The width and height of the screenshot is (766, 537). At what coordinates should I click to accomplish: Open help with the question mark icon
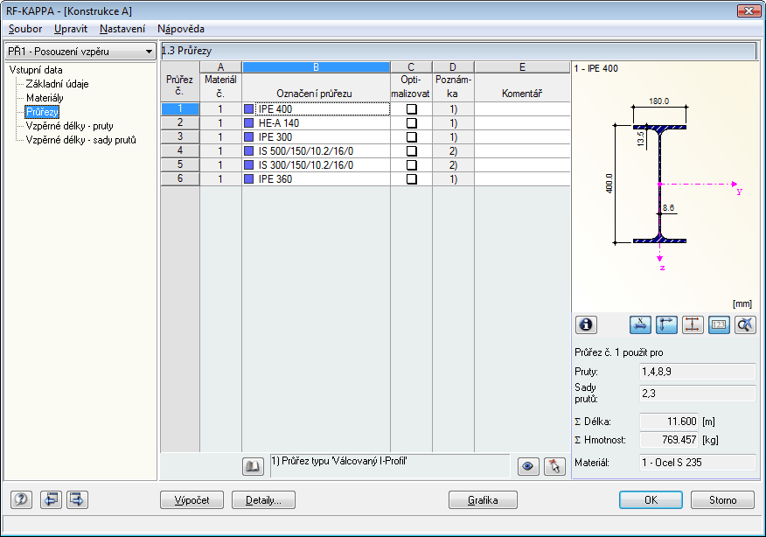tap(22, 500)
